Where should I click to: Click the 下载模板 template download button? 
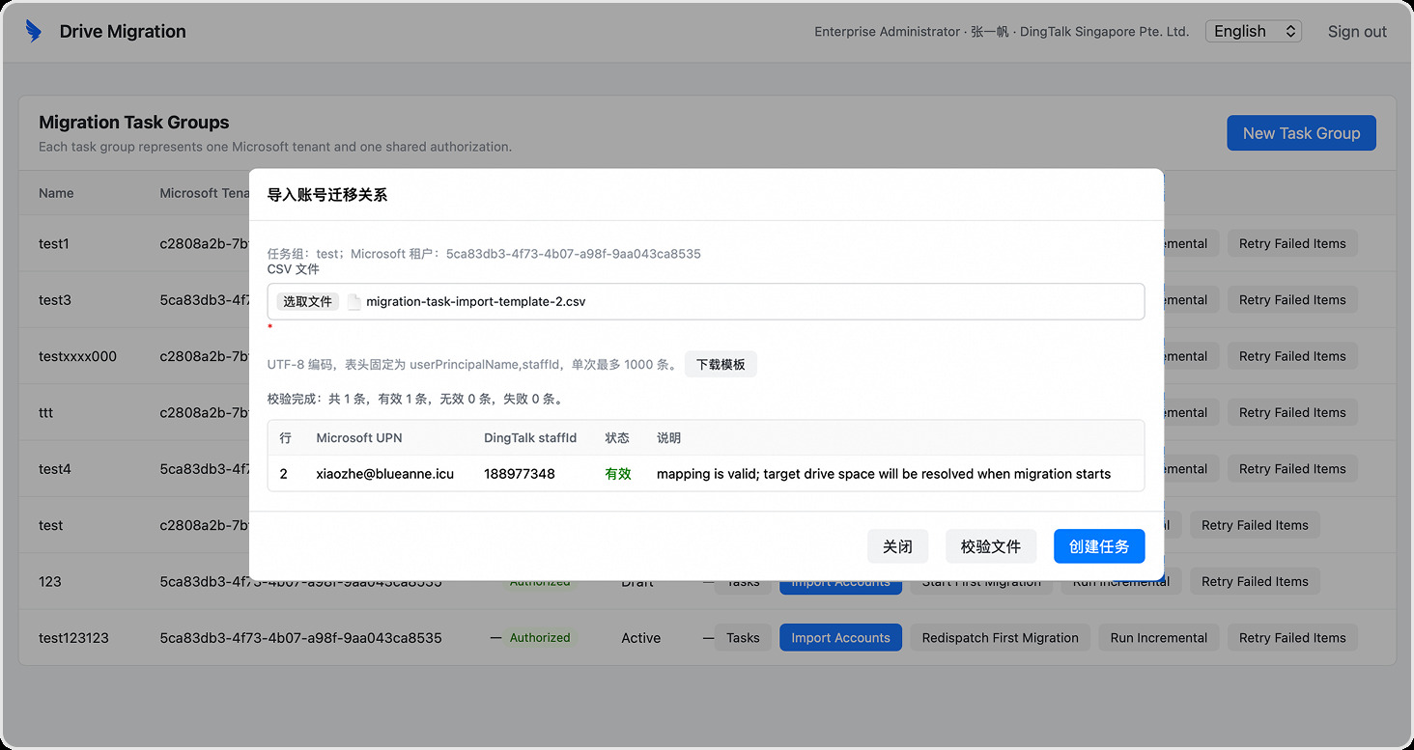pyautogui.click(x=721, y=365)
